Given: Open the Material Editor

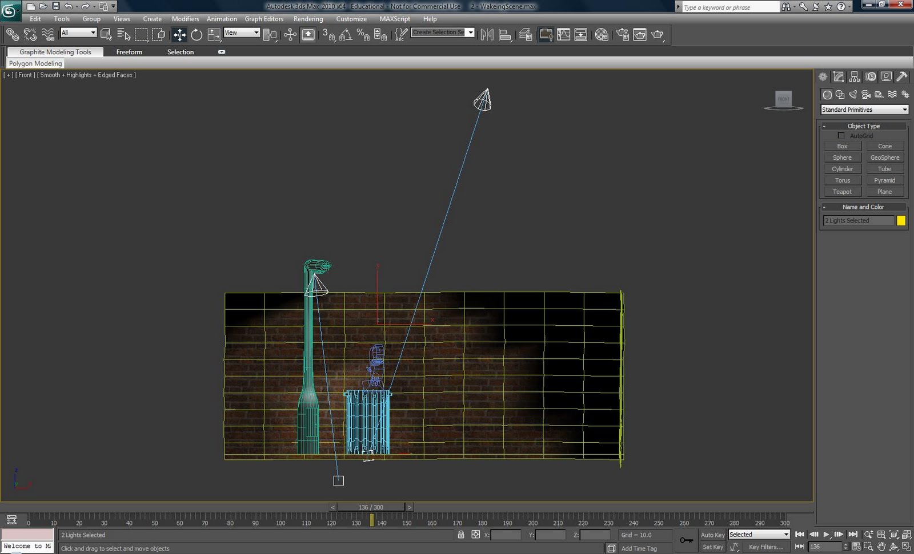Looking at the screenshot, I should click(600, 34).
